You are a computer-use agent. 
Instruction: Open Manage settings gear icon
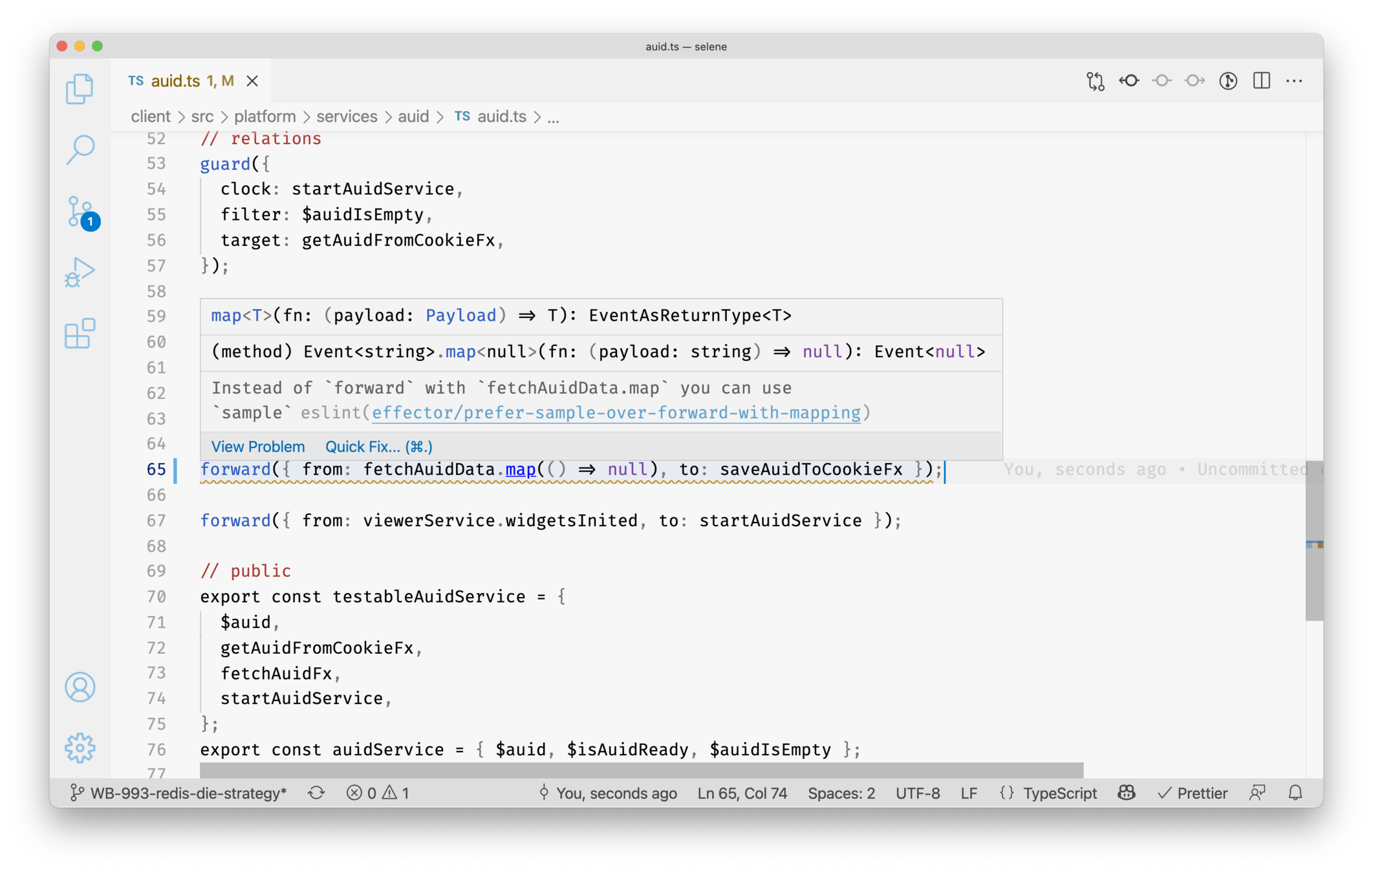(80, 748)
